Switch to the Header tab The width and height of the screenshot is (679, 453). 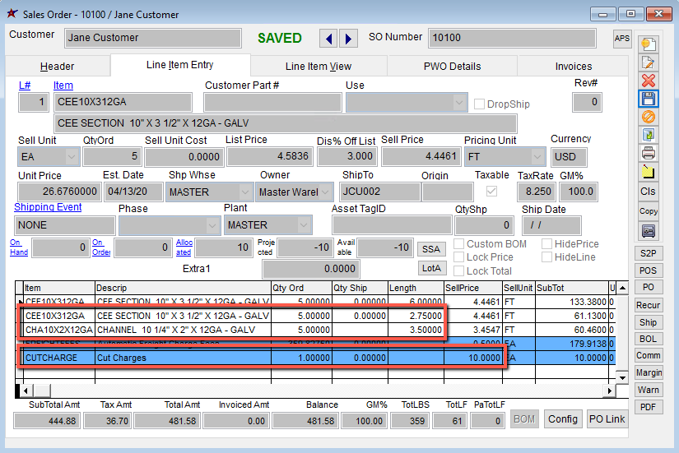(57, 67)
